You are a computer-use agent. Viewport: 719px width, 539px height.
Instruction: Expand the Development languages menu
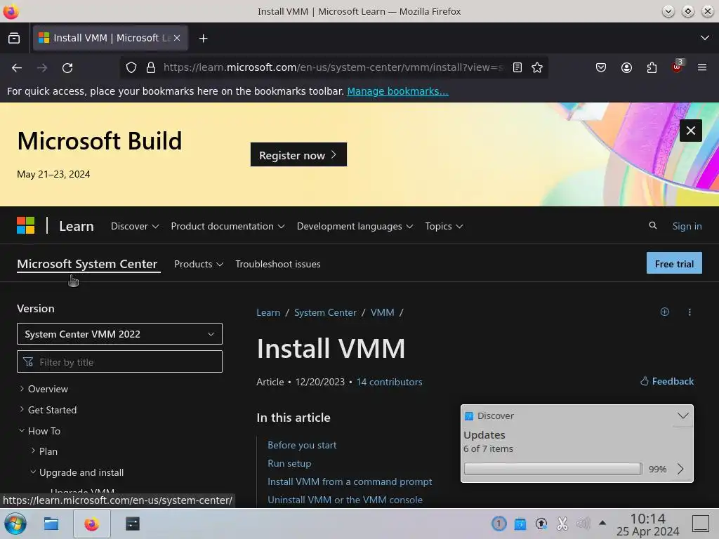pyautogui.click(x=355, y=226)
